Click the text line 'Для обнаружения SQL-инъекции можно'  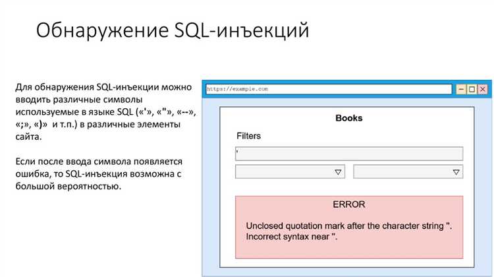click(103, 87)
